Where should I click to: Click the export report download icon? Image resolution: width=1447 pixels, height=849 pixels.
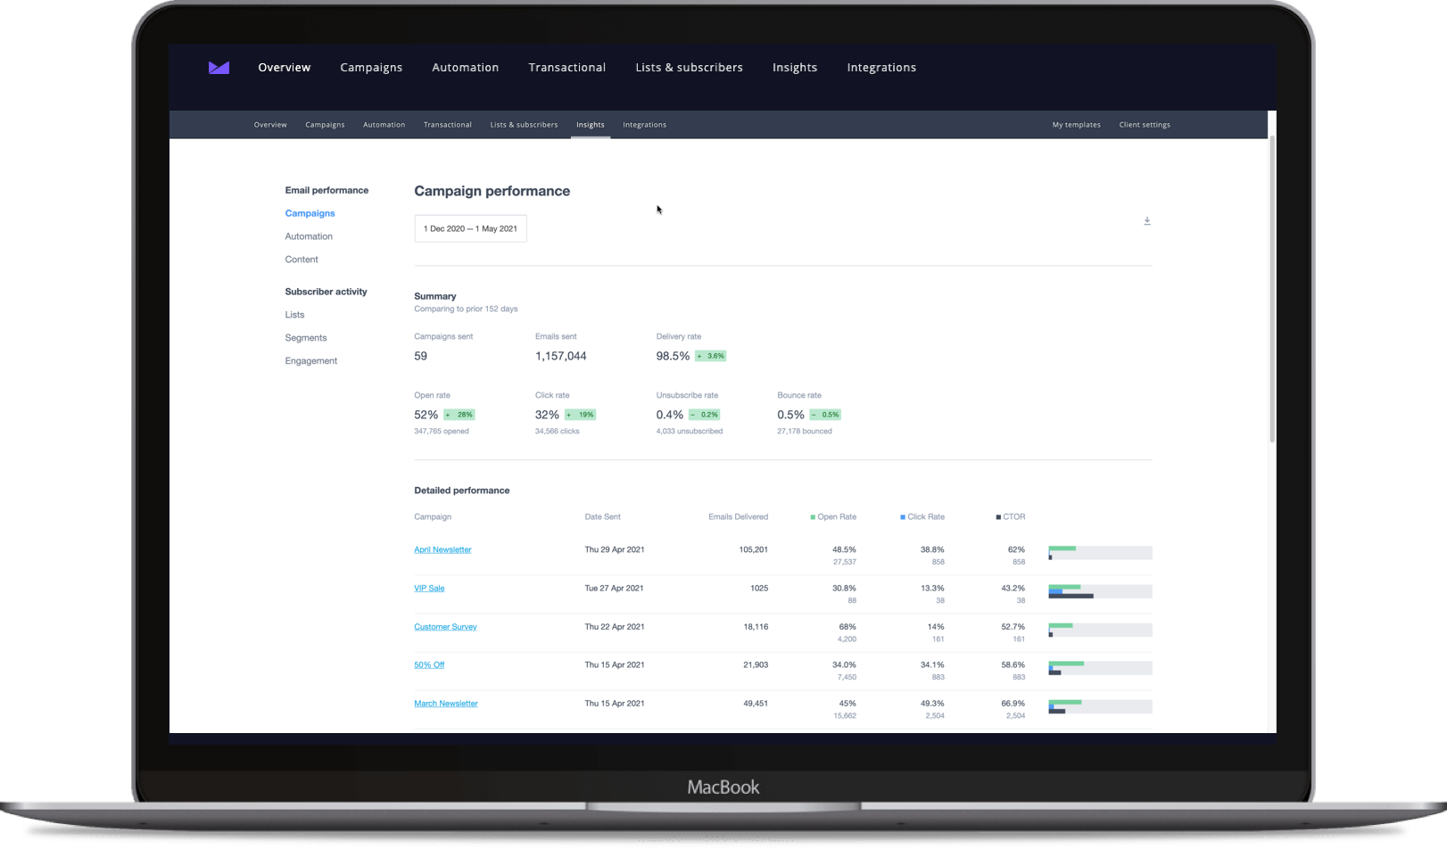(x=1147, y=220)
